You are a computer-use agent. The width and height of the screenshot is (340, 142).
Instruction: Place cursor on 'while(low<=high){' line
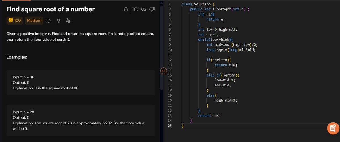tap(216, 40)
